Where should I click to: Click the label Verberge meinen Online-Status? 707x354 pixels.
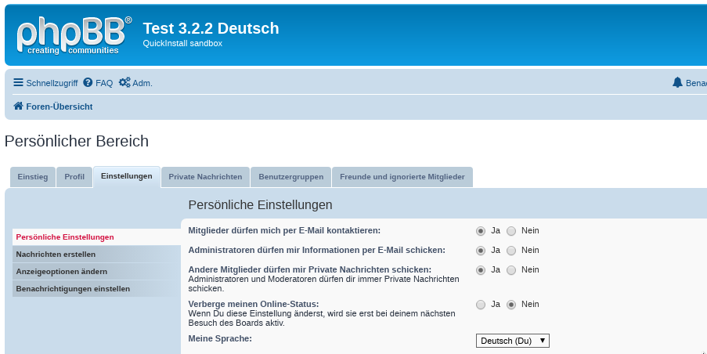[254, 304]
